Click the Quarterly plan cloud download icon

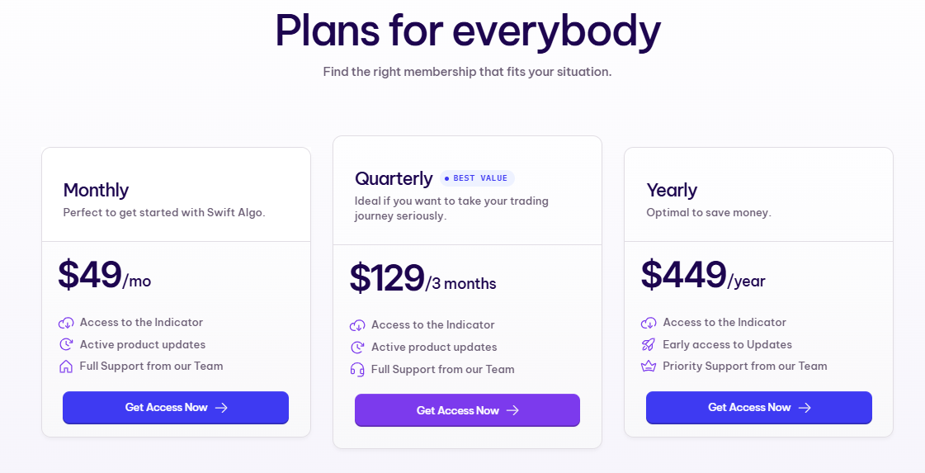tap(357, 325)
